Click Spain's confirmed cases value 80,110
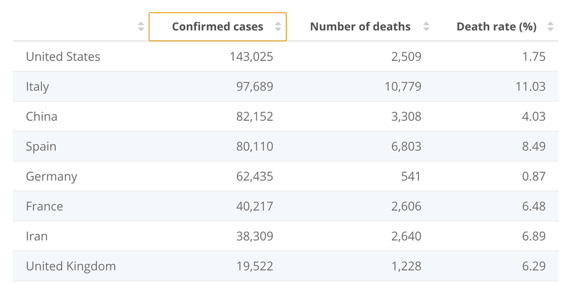Viewport: 565px width, 284px height. coord(255,146)
